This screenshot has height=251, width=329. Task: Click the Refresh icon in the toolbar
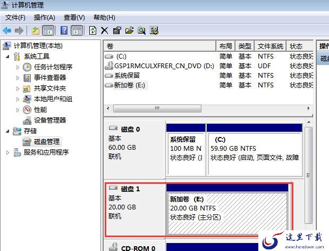coord(93,30)
